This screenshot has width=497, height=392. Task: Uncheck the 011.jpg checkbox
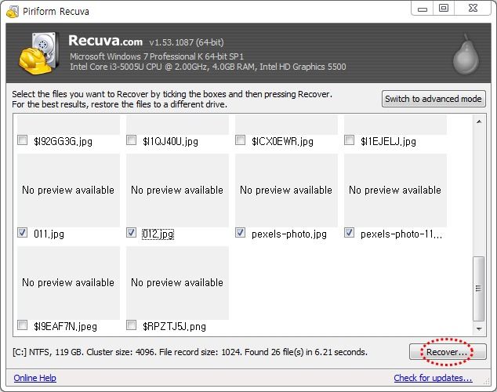(22, 233)
